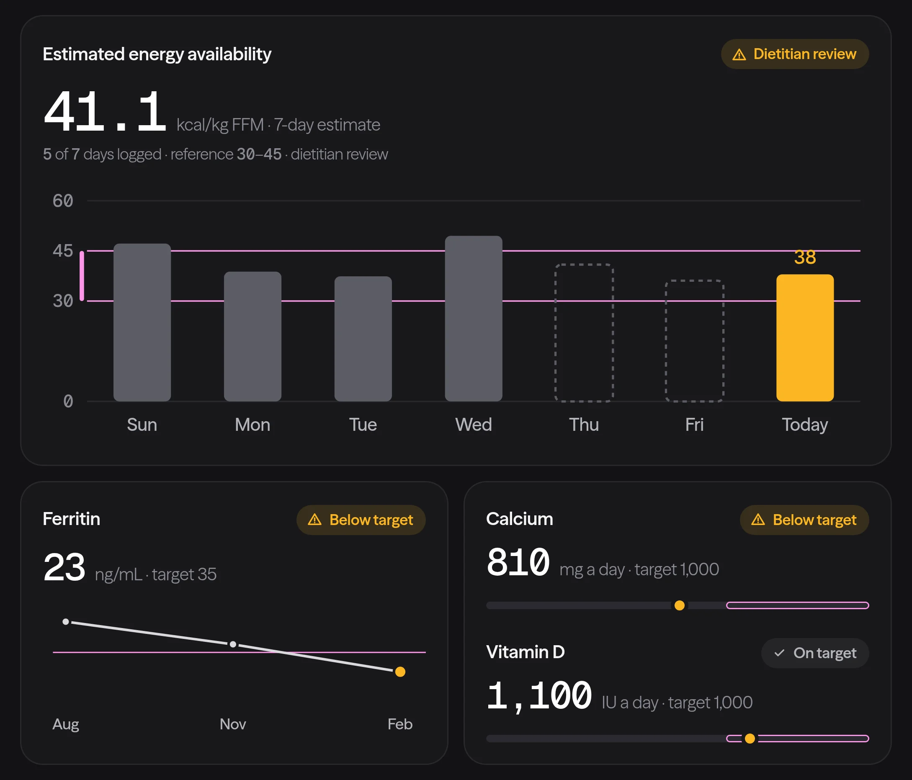Click the 5 of 7 days logged text
The height and width of the screenshot is (780, 912).
pos(102,154)
